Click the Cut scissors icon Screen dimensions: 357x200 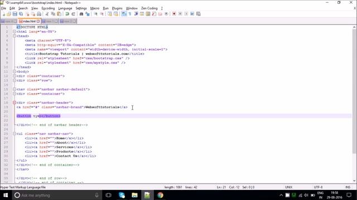[47, 14]
